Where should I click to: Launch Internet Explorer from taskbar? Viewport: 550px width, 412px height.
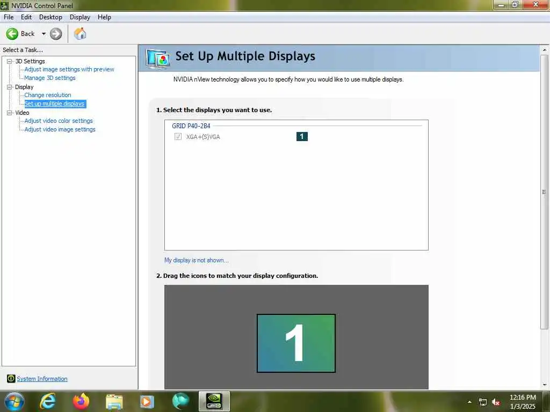(x=47, y=401)
